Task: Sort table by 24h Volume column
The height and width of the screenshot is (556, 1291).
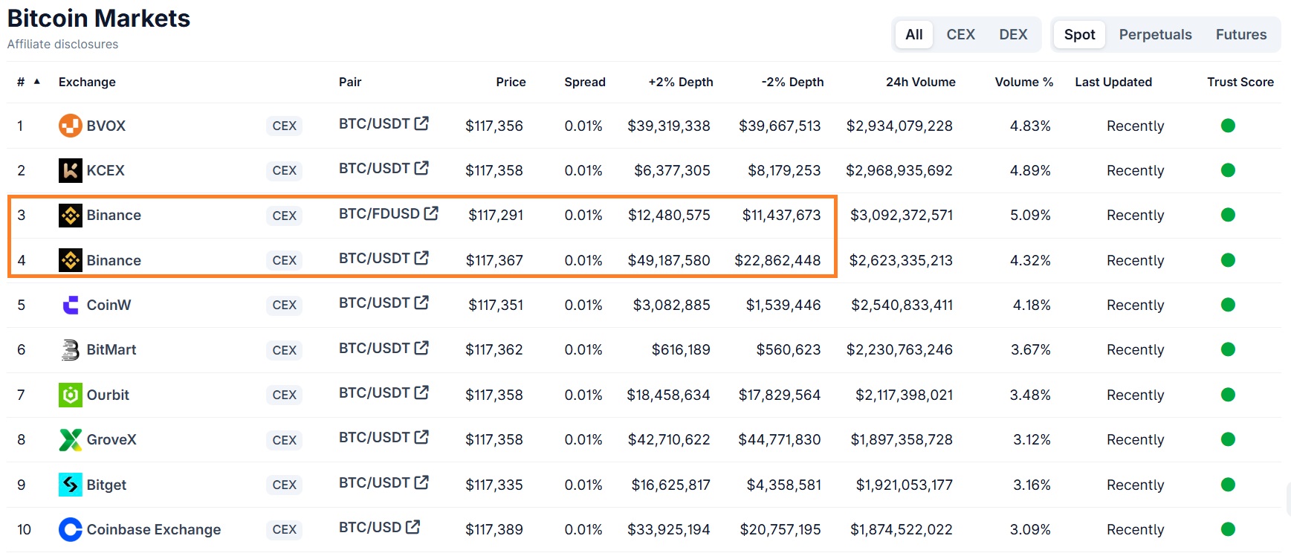Action: 920,82
